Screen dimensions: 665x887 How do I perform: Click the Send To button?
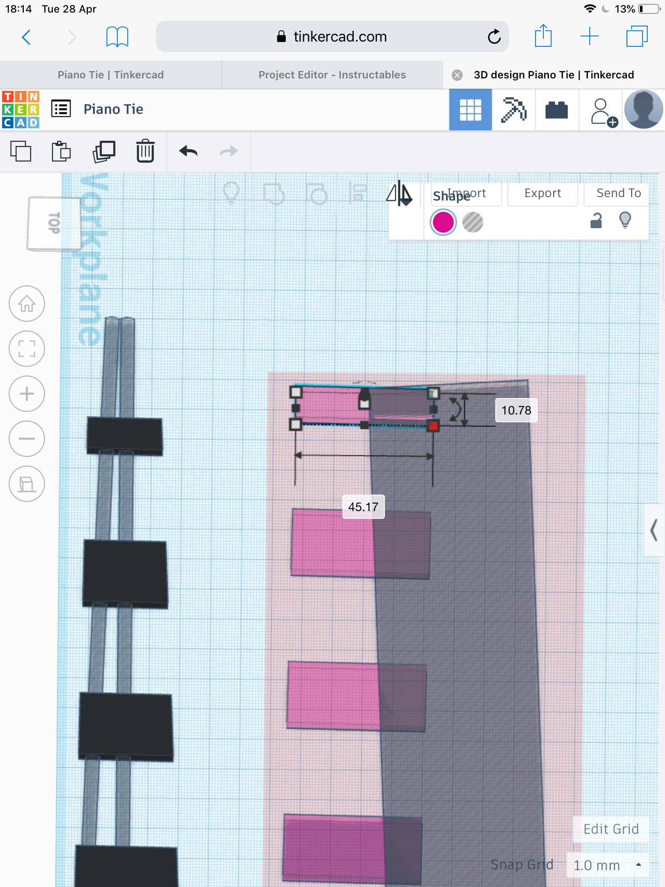coord(618,193)
